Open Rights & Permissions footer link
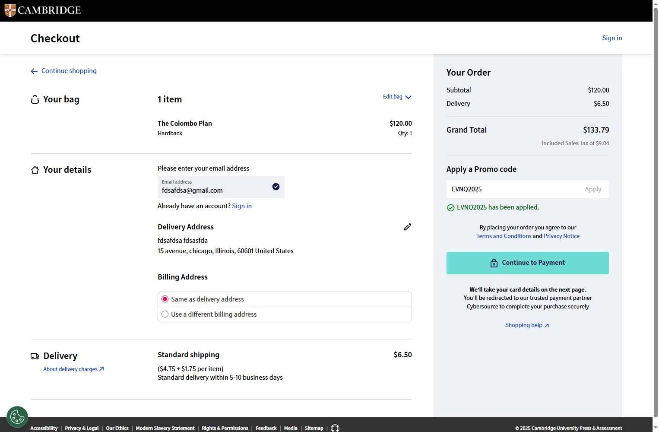The image size is (659, 432). coord(225,428)
